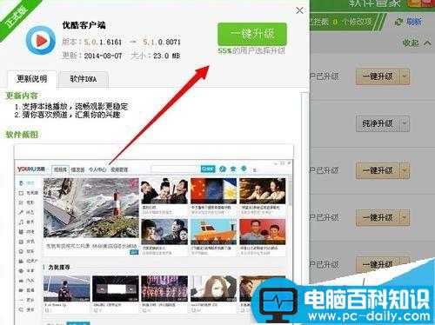Click the Youku blue play logo icon
The width and height of the screenshot is (435, 325).
click(41, 40)
